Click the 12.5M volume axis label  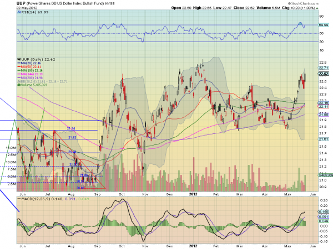click(x=11, y=155)
